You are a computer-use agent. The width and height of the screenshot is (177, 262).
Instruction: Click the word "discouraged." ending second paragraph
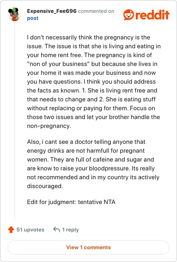(x=45, y=186)
